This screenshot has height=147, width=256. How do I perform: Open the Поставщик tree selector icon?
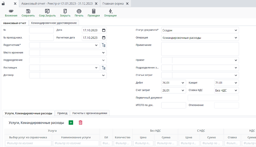[x=104, y=68]
